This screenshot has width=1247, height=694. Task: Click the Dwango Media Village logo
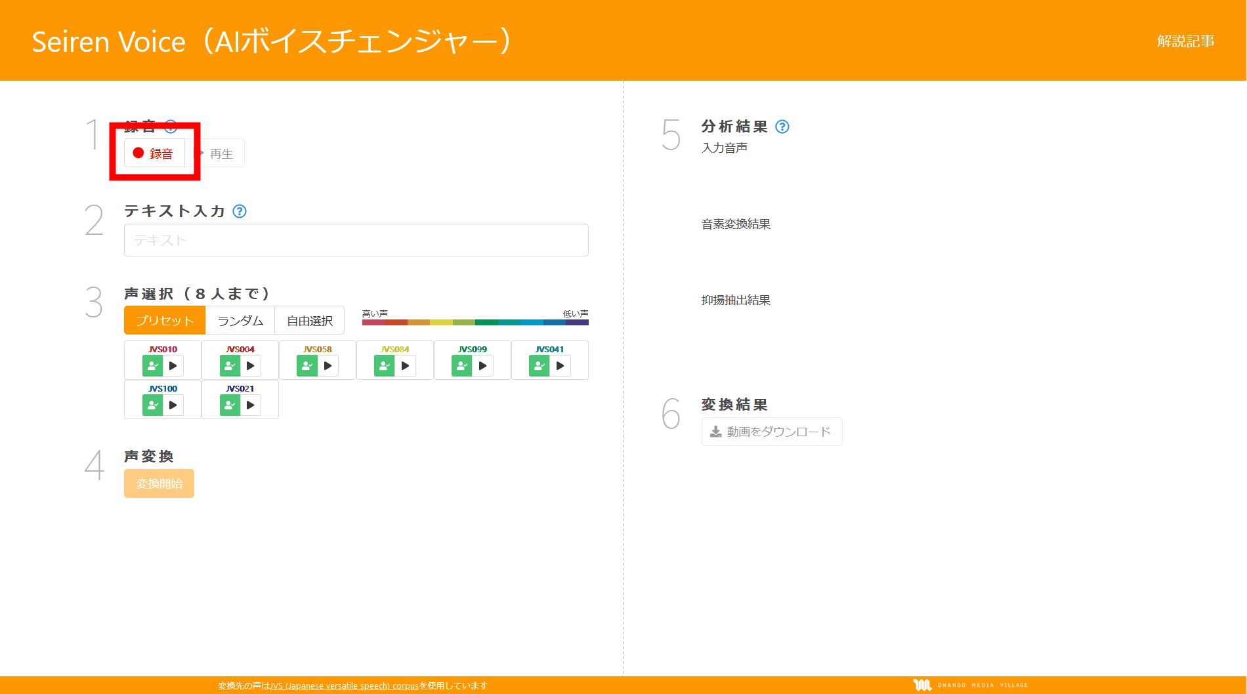970,685
